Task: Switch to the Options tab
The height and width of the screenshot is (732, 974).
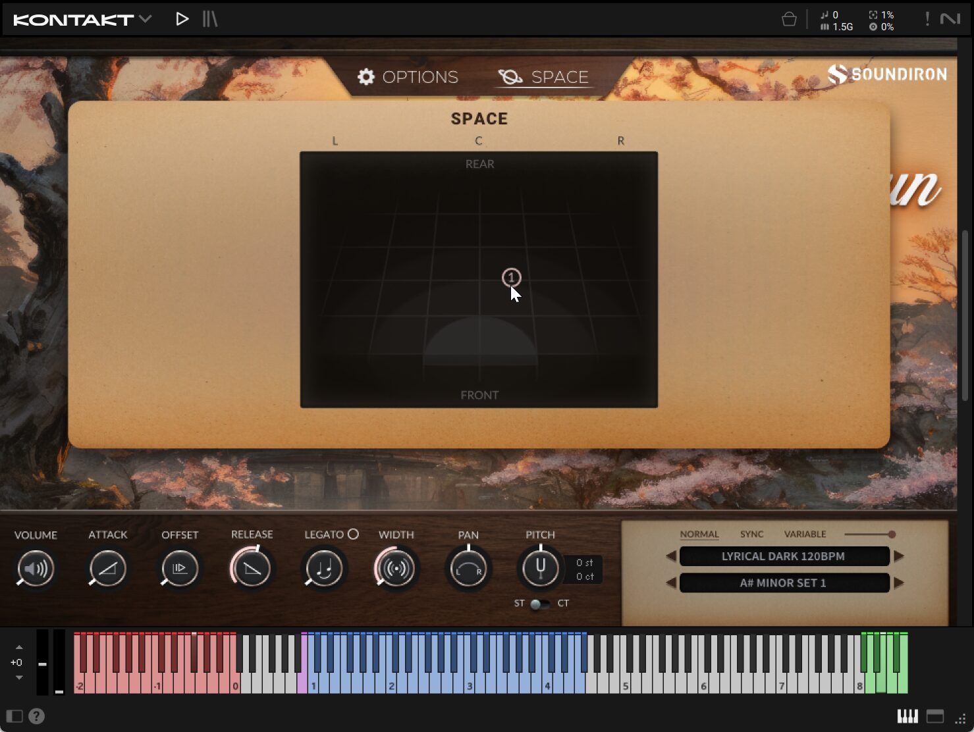Action: (408, 77)
